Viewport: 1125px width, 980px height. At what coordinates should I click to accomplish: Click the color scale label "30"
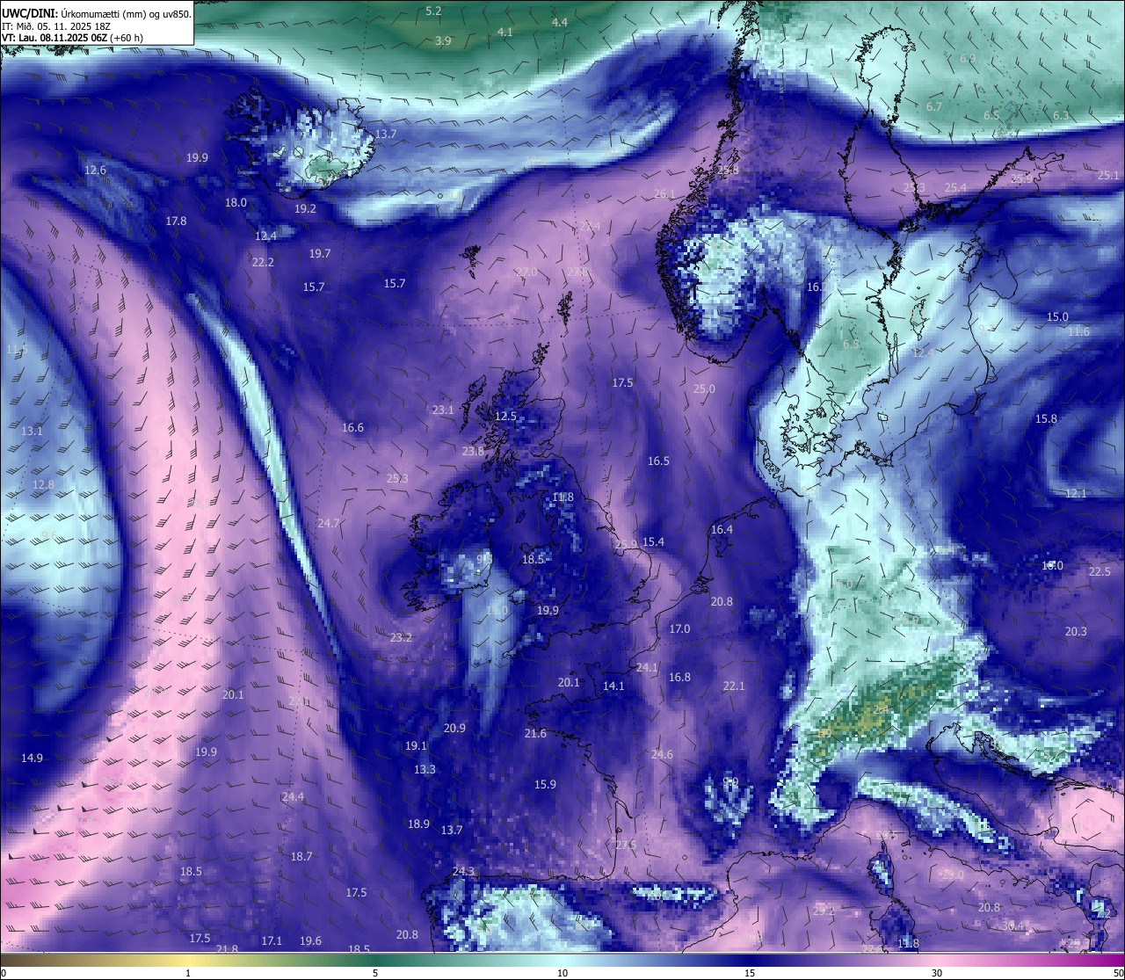[937, 973]
